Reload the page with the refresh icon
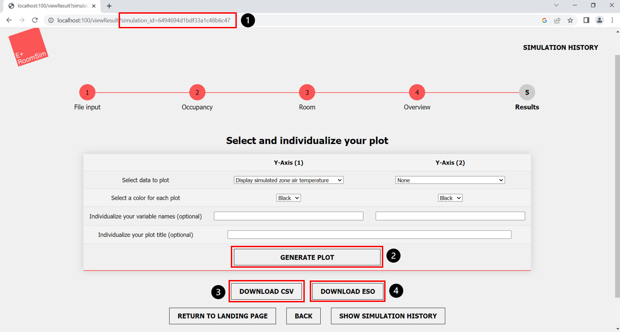The width and height of the screenshot is (620, 332). tap(35, 20)
